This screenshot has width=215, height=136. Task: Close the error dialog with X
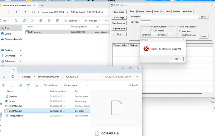tap(184, 40)
